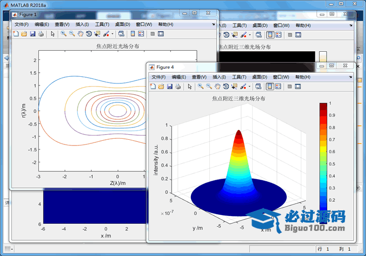Show plot tools and dock icon in Figure 4

pyautogui.click(x=298, y=87)
